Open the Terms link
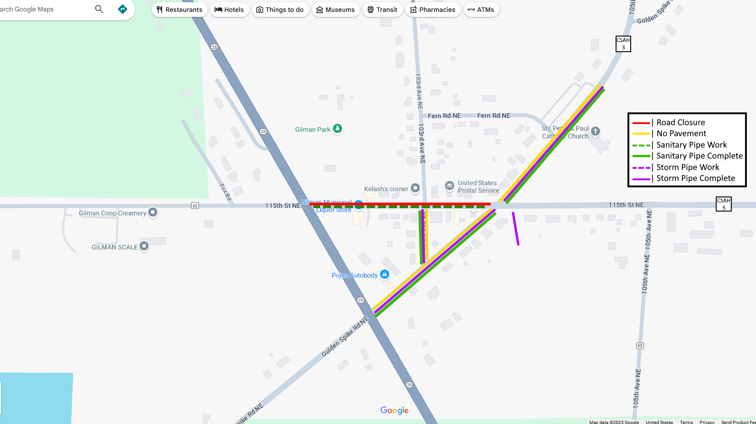756x424 pixels. 686,422
